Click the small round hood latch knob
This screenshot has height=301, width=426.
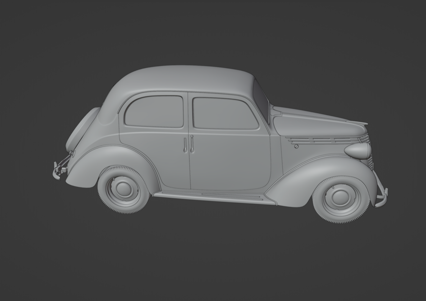click(296, 146)
